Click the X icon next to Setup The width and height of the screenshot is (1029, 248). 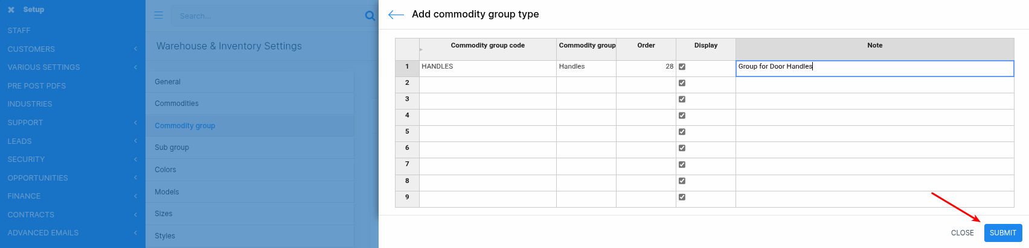(x=11, y=10)
